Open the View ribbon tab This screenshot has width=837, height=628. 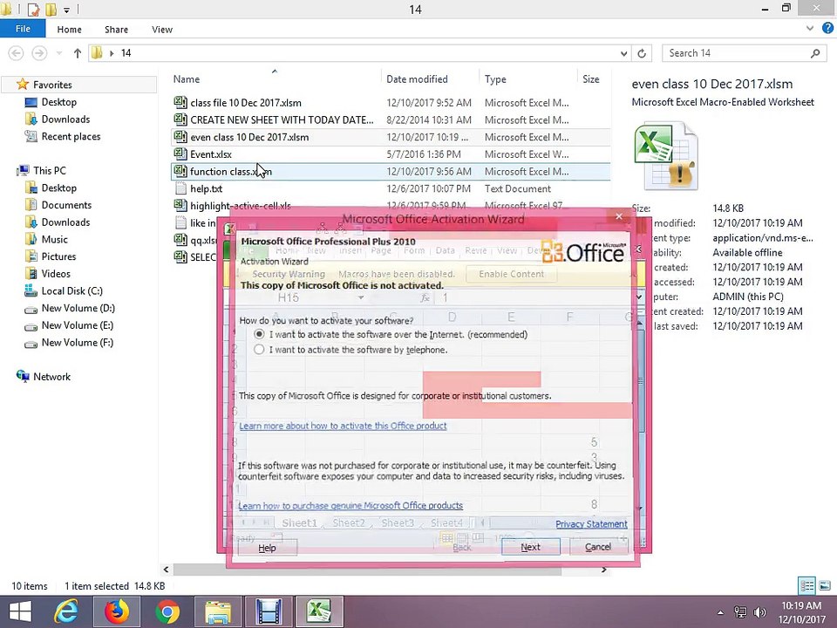(x=162, y=30)
